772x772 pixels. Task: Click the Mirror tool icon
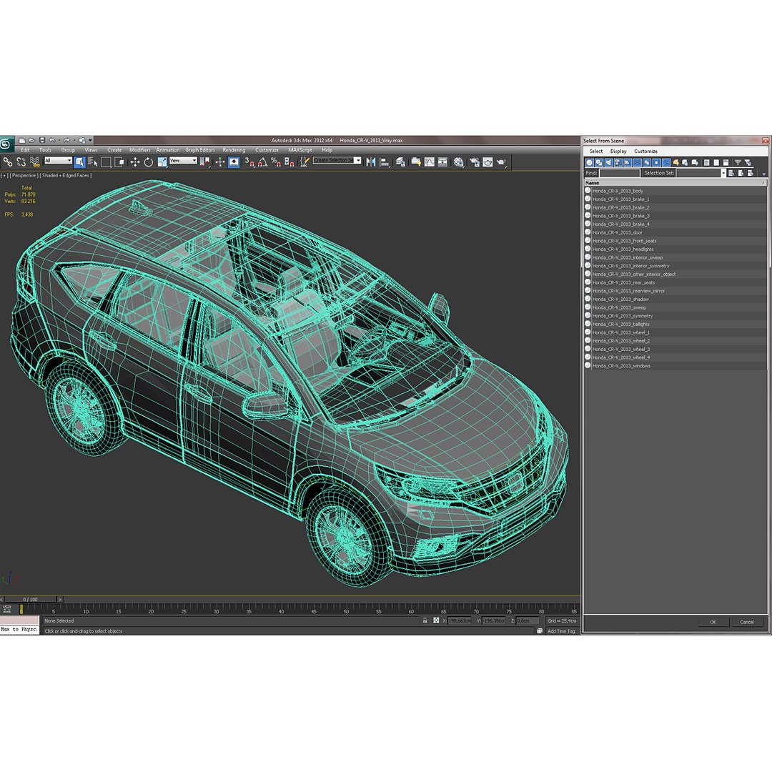point(371,162)
